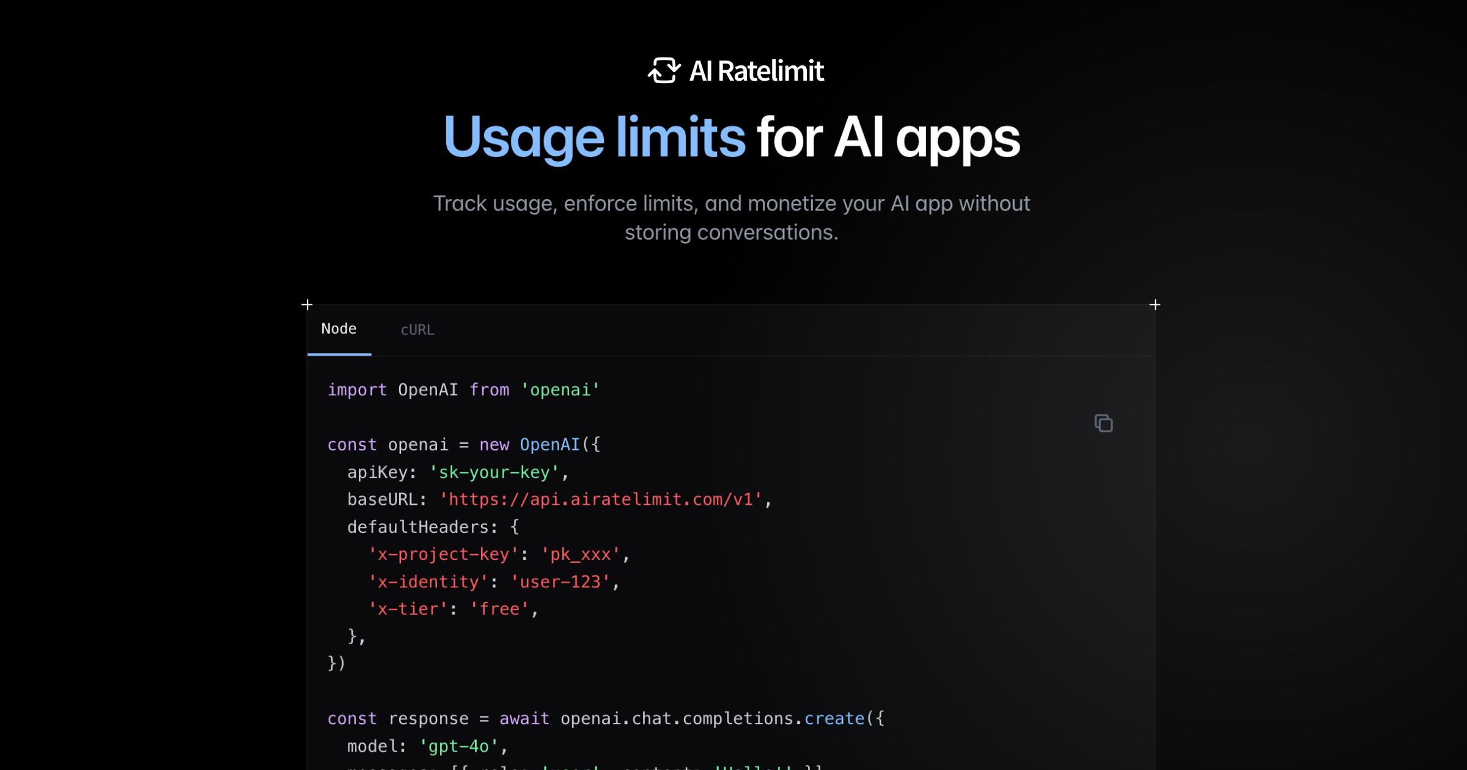Click the 'user-123' identity value
Viewport: 1467px width, 770px height.
[560, 582]
